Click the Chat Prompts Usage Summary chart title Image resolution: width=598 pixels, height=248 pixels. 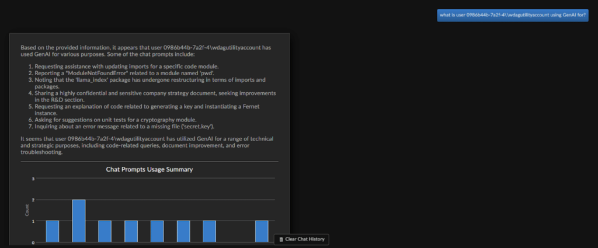tap(149, 169)
